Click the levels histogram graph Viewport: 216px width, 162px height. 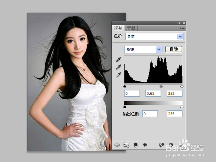(153, 69)
